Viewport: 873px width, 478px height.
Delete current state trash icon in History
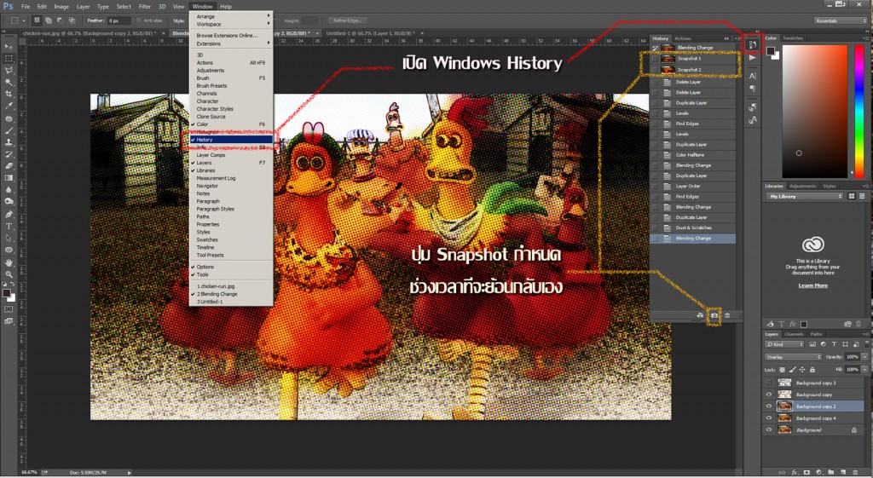point(727,315)
